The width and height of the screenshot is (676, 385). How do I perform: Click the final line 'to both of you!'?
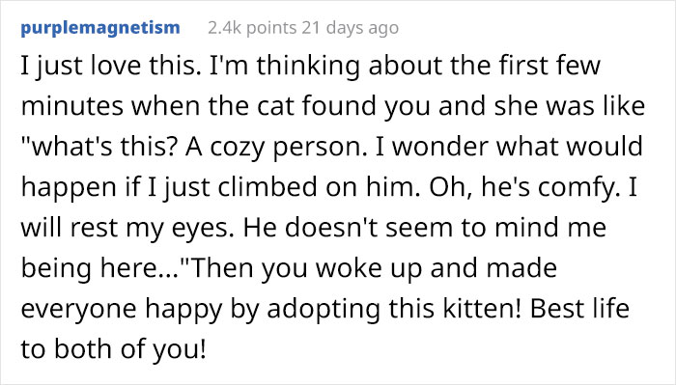(x=113, y=349)
